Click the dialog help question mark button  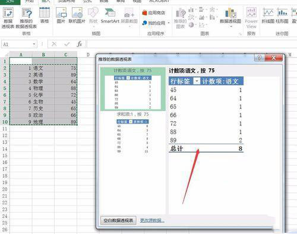pyautogui.click(x=259, y=58)
